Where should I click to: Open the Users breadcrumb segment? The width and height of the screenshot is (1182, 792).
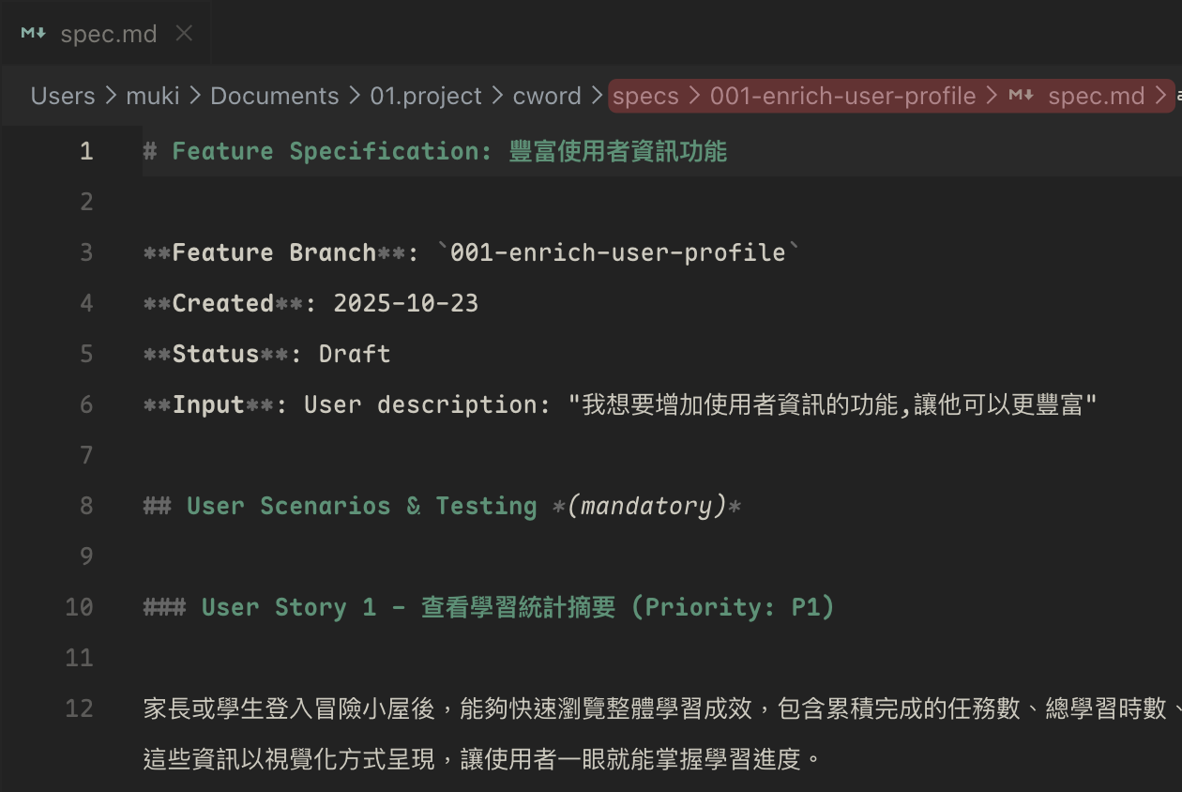(63, 96)
